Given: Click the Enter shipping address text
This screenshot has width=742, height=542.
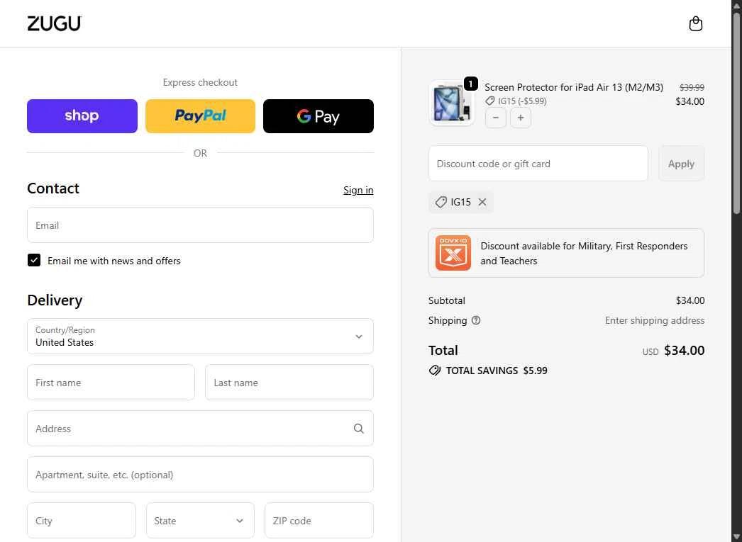Looking at the screenshot, I should tap(655, 320).
